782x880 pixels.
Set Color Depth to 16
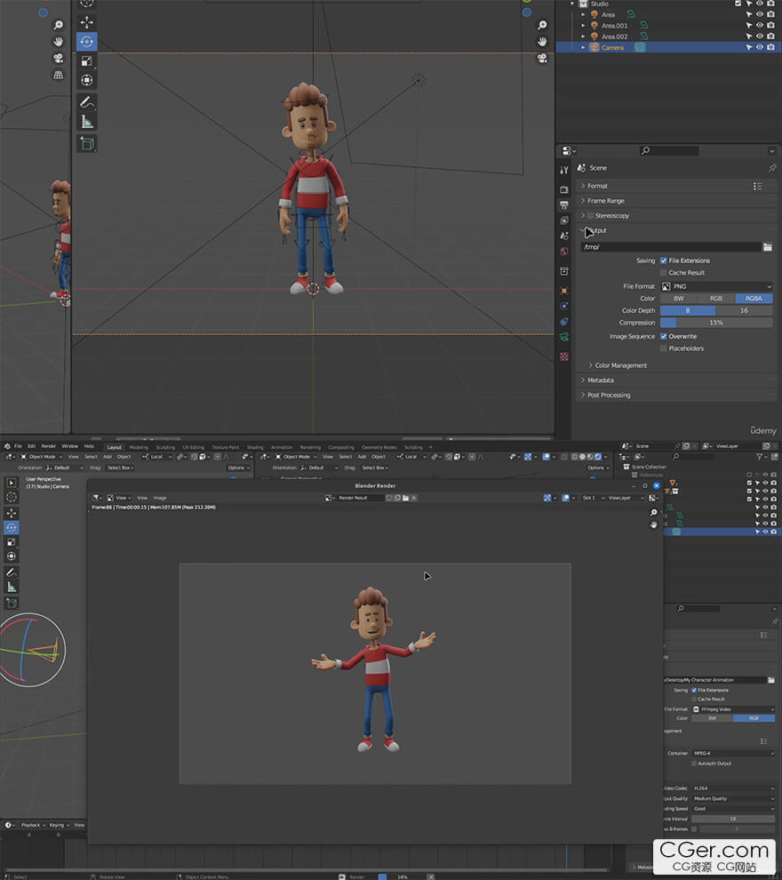click(744, 310)
